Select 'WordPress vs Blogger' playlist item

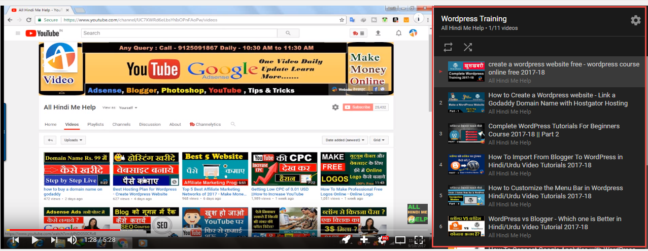point(538,227)
